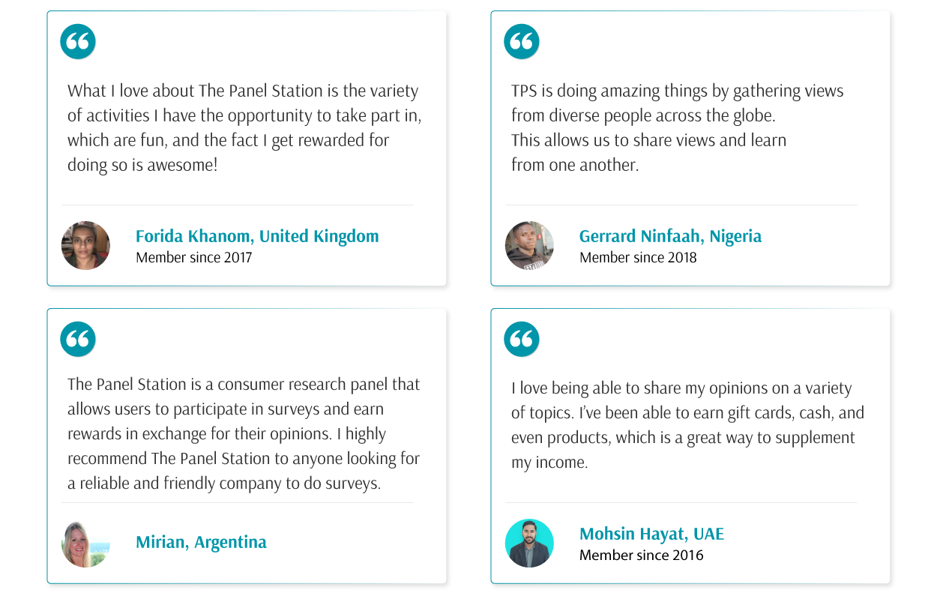Screen dimensions: 937x599
Task: Click 'Member since 2017' text
Action: pos(193,258)
